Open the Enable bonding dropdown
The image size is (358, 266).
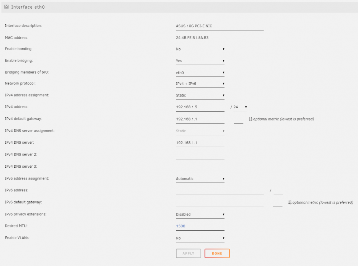200,49
